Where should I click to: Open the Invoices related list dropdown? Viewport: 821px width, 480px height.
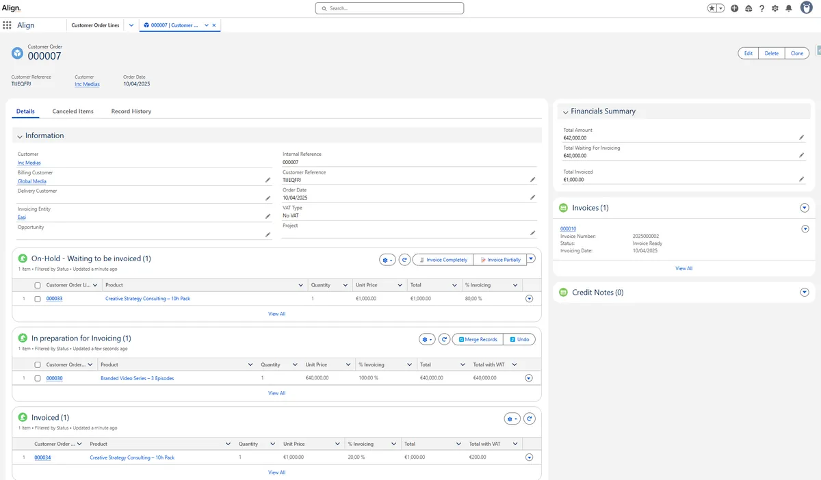pyautogui.click(x=805, y=208)
